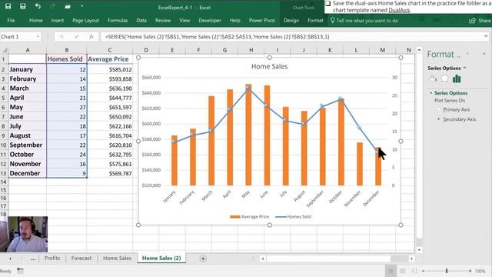492x277 pixels.
Task: Switch to Normal view in status bar
Action: (391, 271)
